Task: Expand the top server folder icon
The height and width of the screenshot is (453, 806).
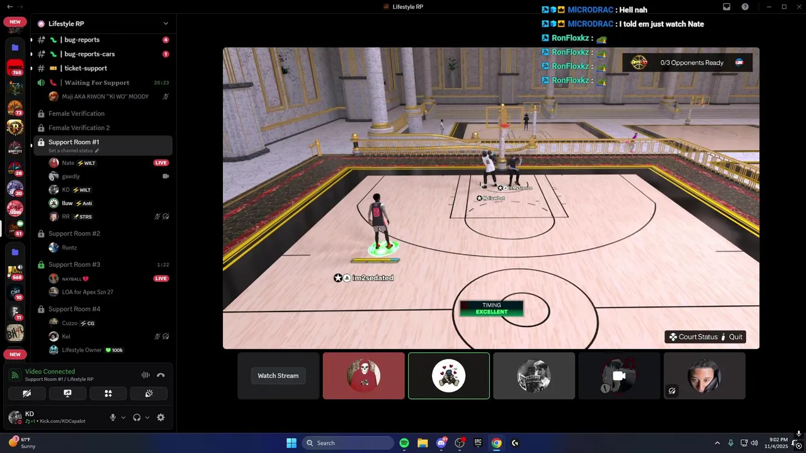Action: [15, 47]
